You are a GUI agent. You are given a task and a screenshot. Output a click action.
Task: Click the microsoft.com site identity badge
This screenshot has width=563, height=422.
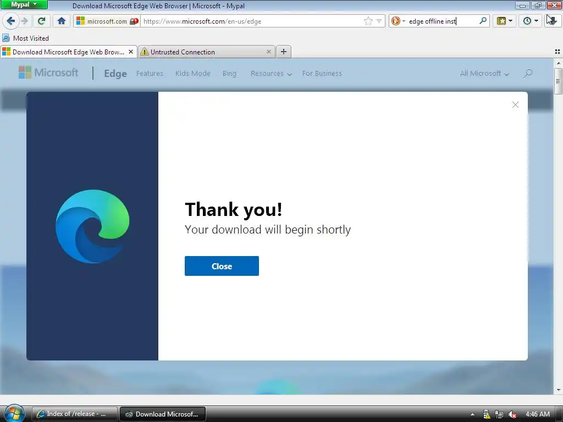coord(107,21)
